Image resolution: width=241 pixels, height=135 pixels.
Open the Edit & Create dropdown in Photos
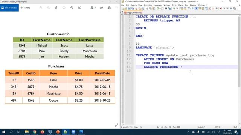(x=93, y=7)
